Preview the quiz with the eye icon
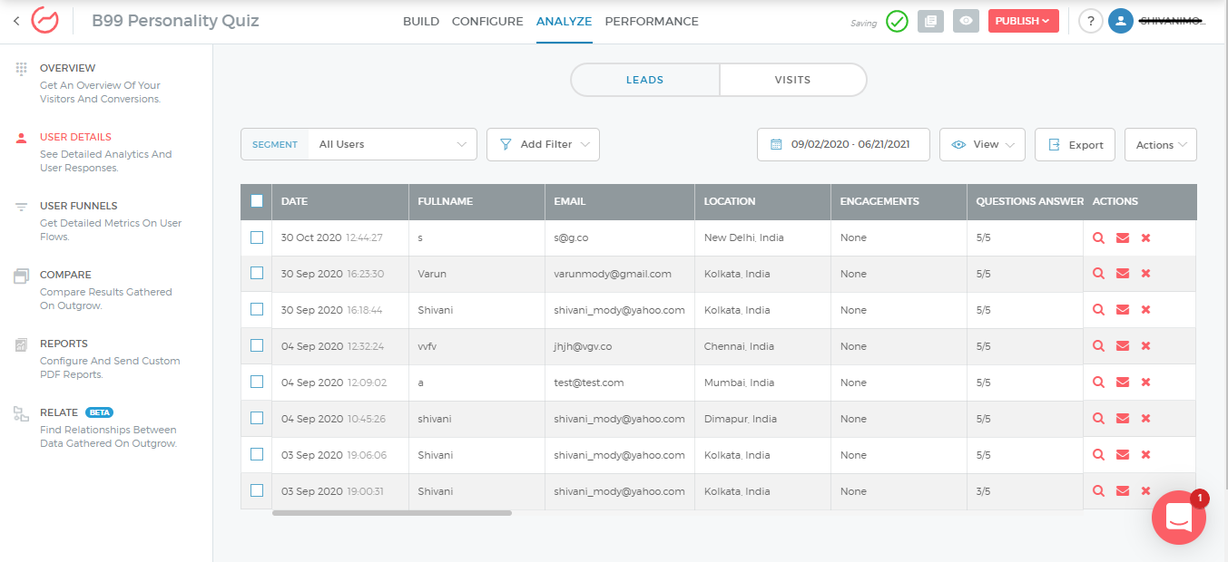The width and height of the screenshot is (1228, 562). 966,21
